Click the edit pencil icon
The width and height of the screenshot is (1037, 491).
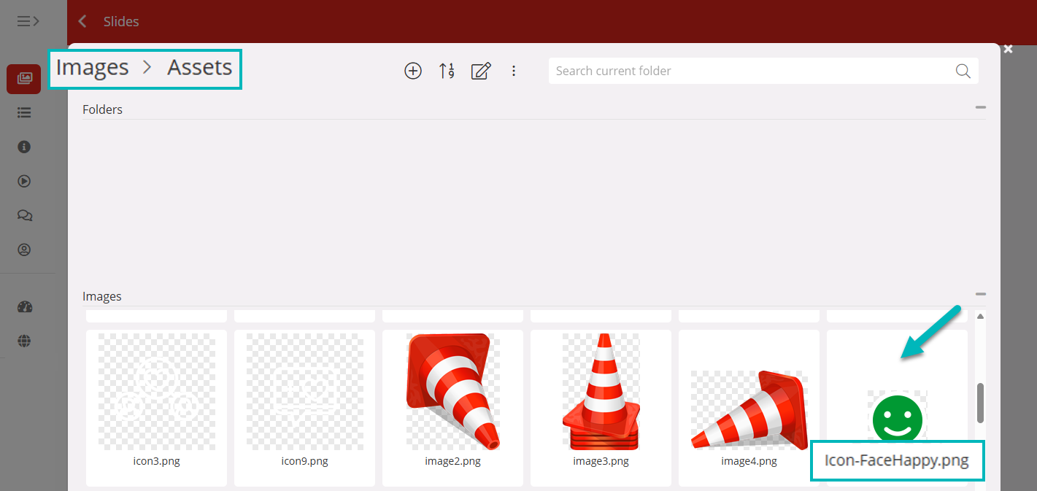pos(480,71)
